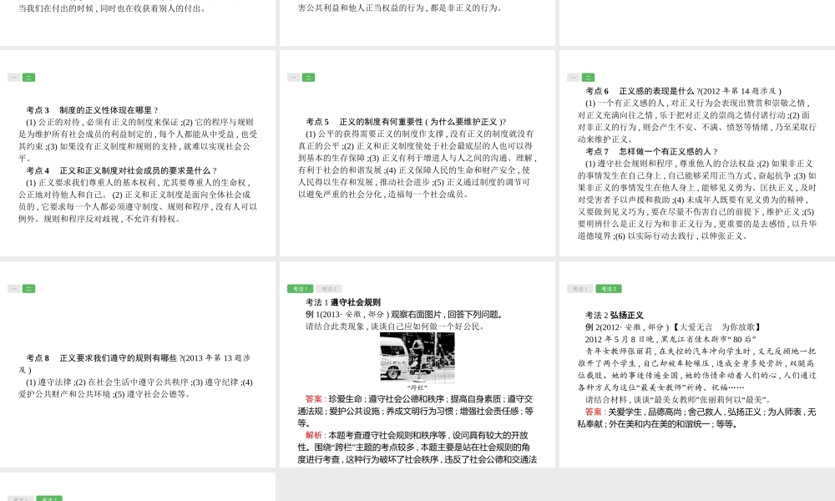Select the 一 tab on the 考点5 slide
Image resolution: width=835 pixels, height=501 pixels.
point(293,78)
